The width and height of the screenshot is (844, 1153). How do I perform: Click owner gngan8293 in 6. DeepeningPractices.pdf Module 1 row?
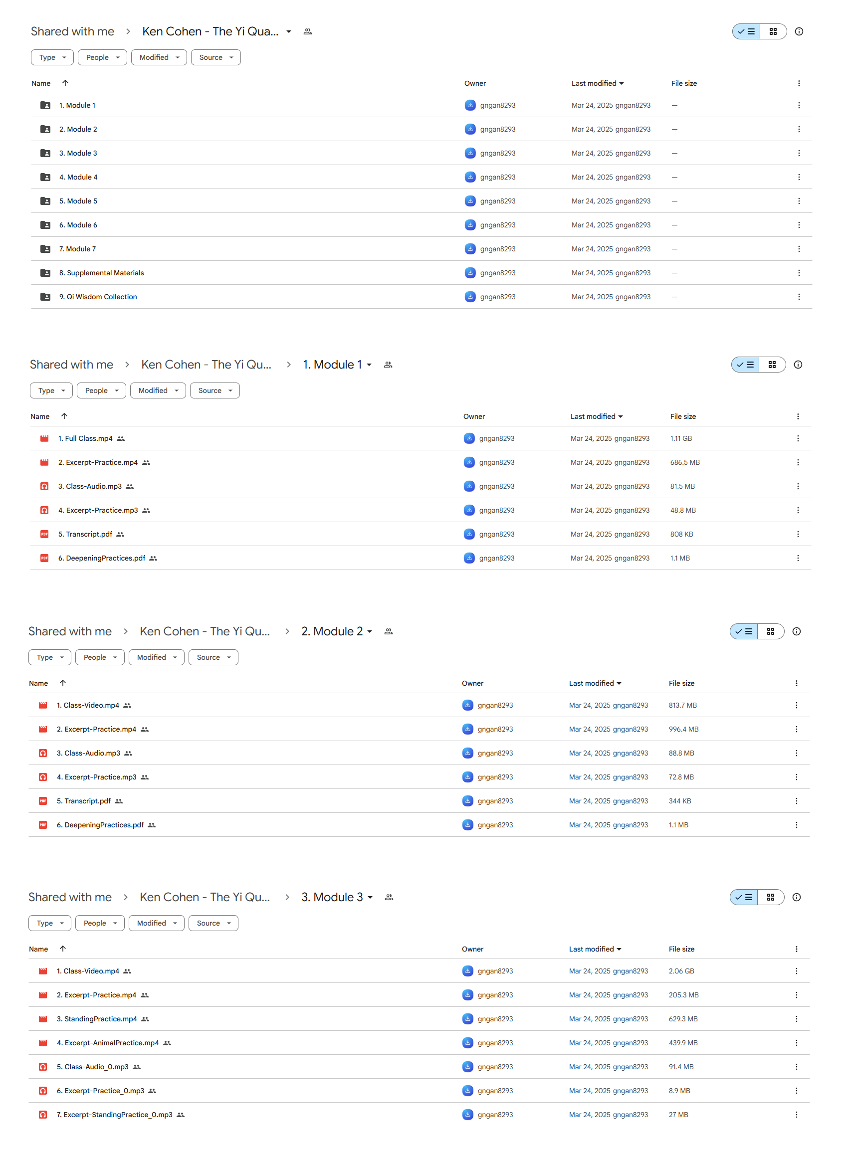[x=497, y=558]
